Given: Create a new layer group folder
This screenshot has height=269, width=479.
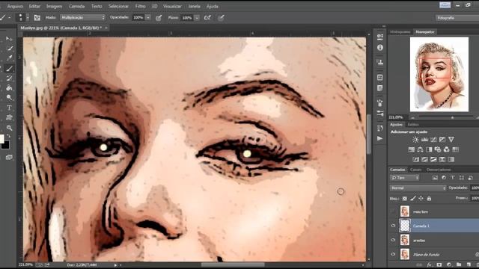Looking at the screenshot, I should point(459,265).
